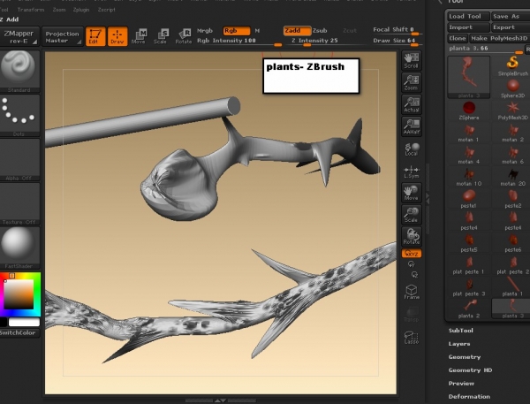Click the Save As button
Image resolution: width=530 pixels, height=404 pixels.
pos(511,16)
